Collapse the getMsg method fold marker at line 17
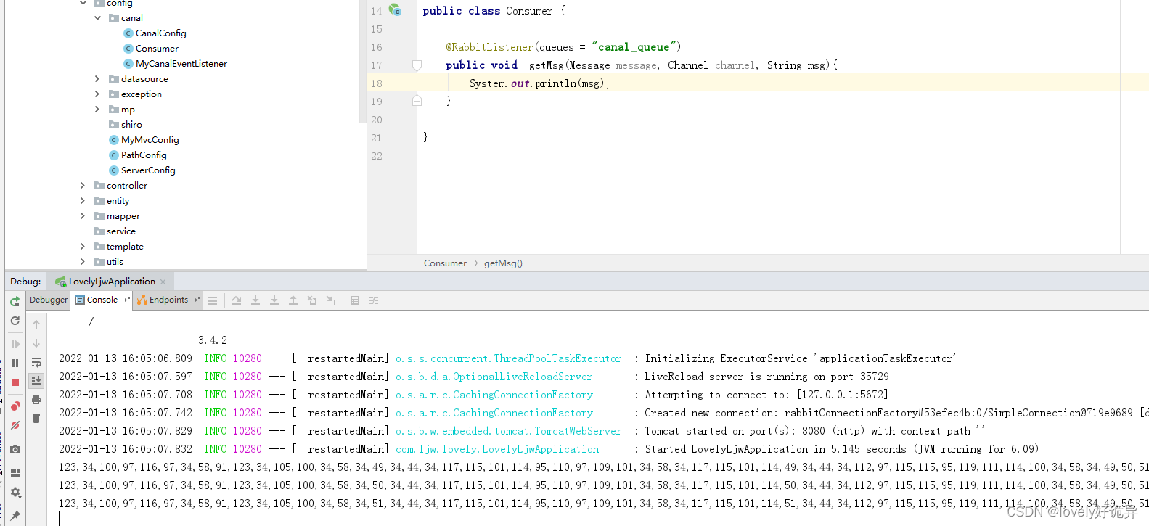1149x526 pixels. point(417,65)
